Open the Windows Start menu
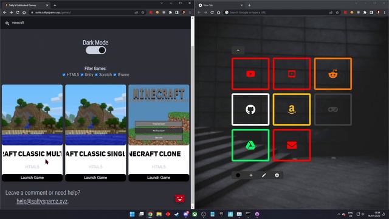Viewport: 389px width, 219px height. point(133,214)
